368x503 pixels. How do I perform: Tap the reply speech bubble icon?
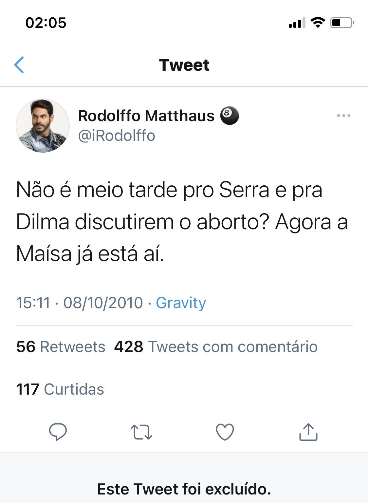pos(58,432)
